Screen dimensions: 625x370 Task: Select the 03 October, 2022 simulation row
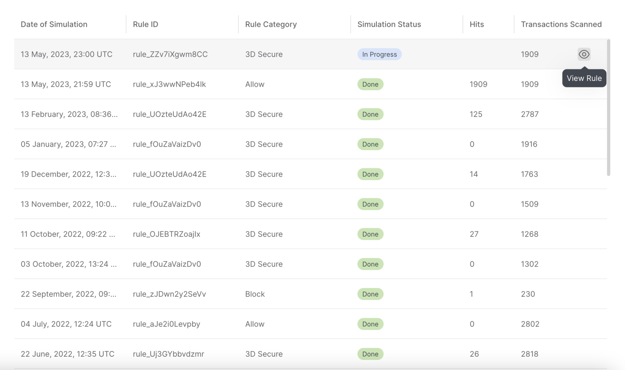pyautogui.click(x=69, y=264)
